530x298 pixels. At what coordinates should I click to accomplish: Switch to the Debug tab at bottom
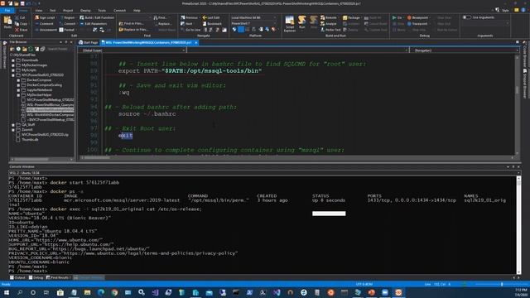click(x=36, y=278)
